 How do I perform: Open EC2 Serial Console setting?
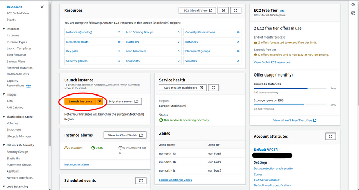coord(267,180)
